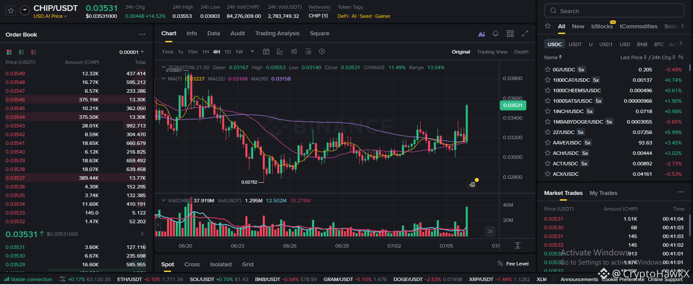The width and height of the screenshot is (693, 285).
Task: Click in the market Search field
Action: pyautogui.click(x=614, y=11)
